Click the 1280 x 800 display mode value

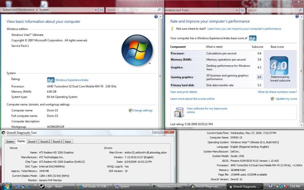[54, 176]
